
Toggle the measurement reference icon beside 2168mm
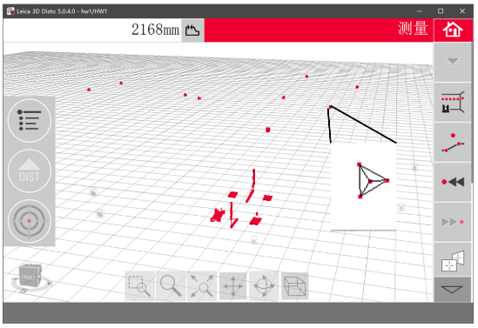point(192,30)
